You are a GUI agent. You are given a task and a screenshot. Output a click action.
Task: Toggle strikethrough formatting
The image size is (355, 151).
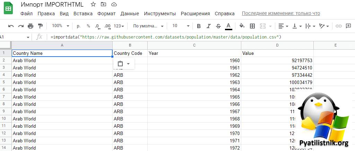pyautogui.click(x=218, y=26)
